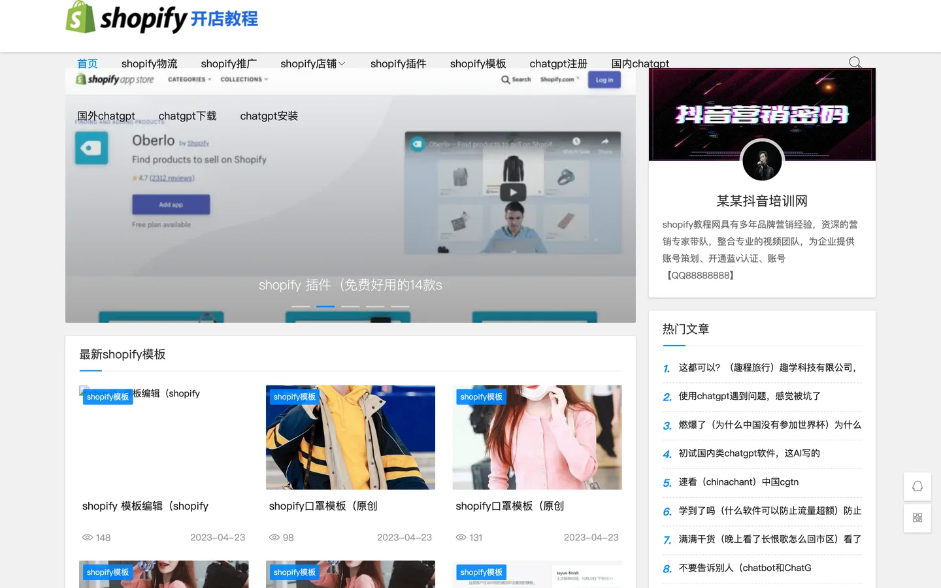Click shopify模板 tag on first broken-image card
Screen dimensions: 941x588
tap(107, 397)
